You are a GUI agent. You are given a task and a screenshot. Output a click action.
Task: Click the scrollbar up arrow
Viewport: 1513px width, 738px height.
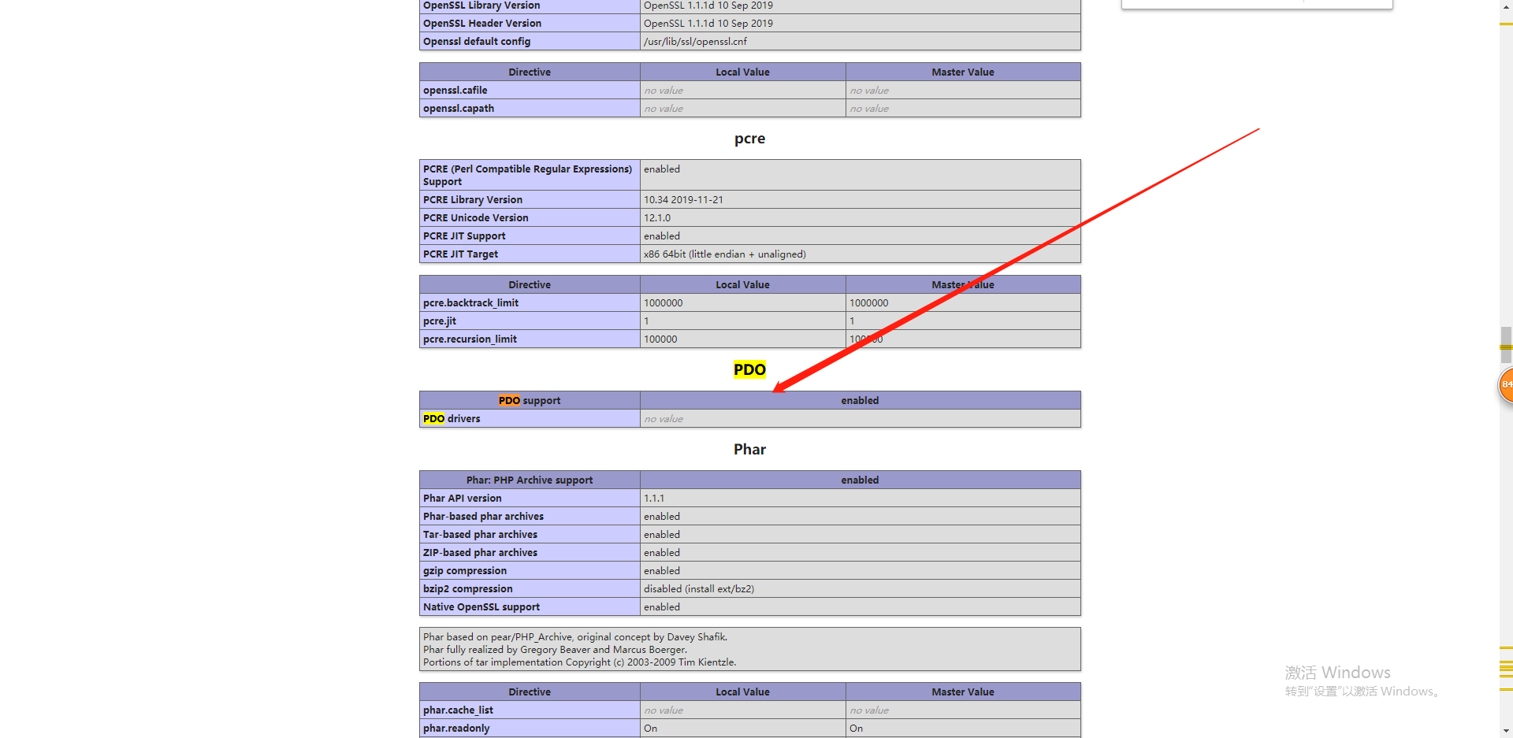point(1506,6)
